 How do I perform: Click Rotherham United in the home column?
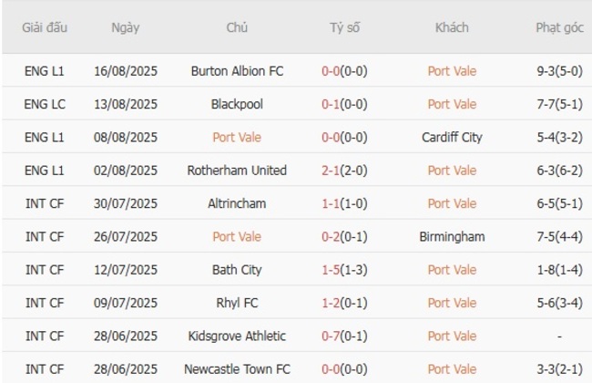237,171
